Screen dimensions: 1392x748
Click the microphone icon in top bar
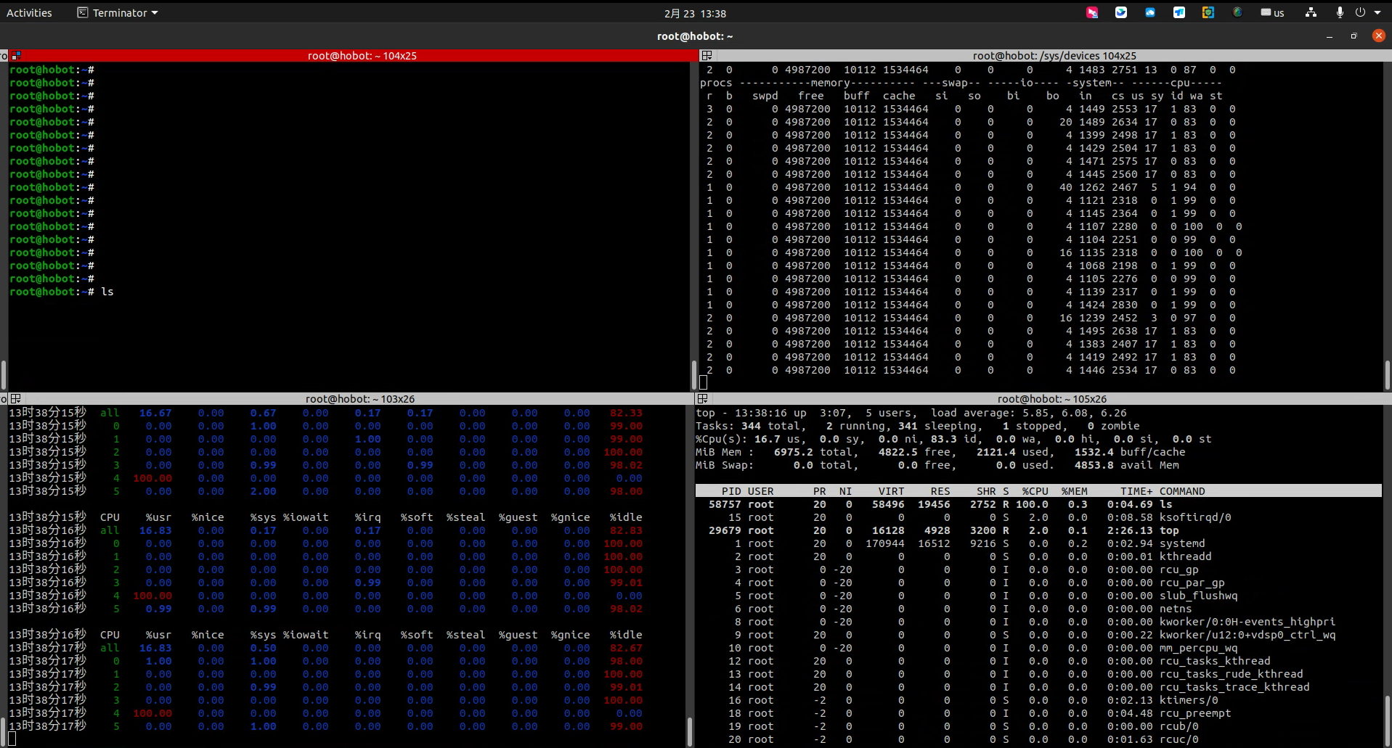point(1340,12)
